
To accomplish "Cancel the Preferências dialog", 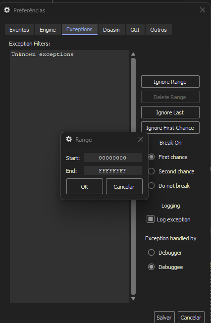I will (191, 318).
